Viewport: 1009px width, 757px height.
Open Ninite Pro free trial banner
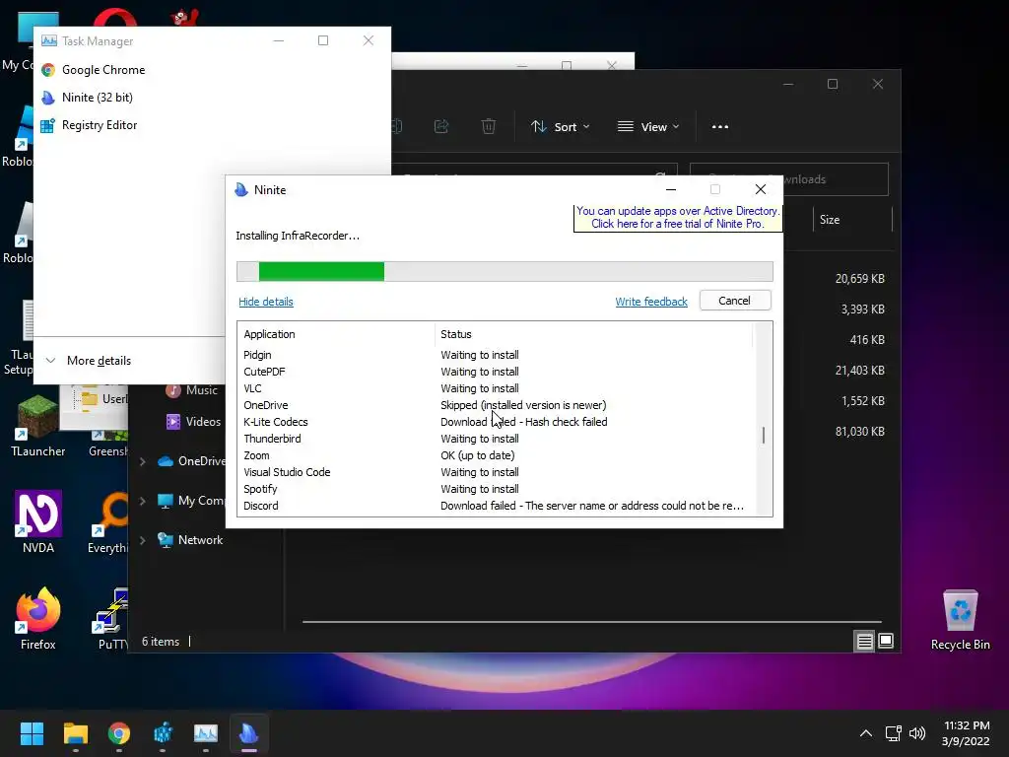click(678, 218)
